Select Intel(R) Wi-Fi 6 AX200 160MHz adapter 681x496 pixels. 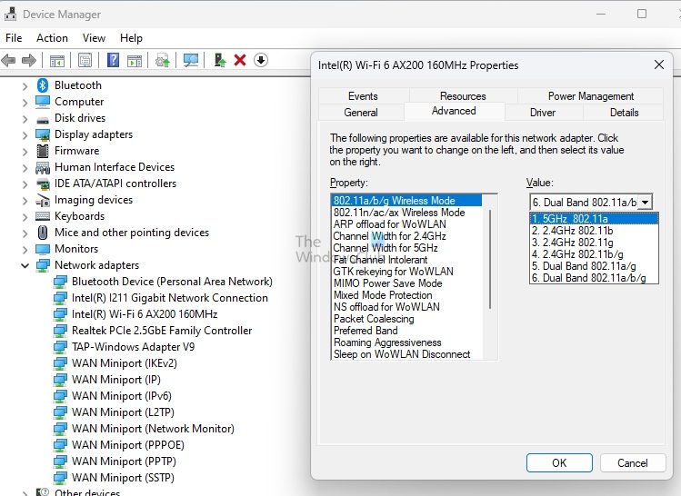[145, 314]
